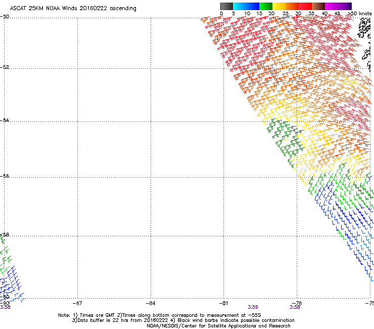Image resolution: width=374 pixels, height=329 pixels.
Task: Click the -58 latitude axis label
Action: pos(5,235)
